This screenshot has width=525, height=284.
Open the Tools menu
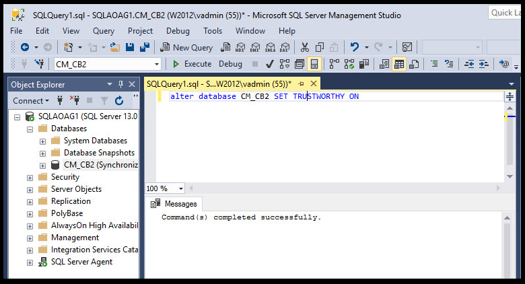pos(213,31)
